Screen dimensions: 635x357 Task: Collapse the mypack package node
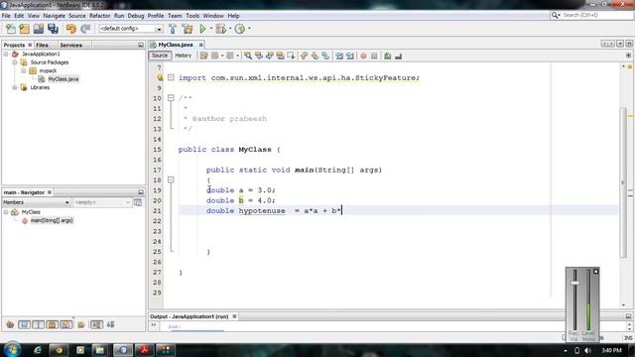point(24,70)
